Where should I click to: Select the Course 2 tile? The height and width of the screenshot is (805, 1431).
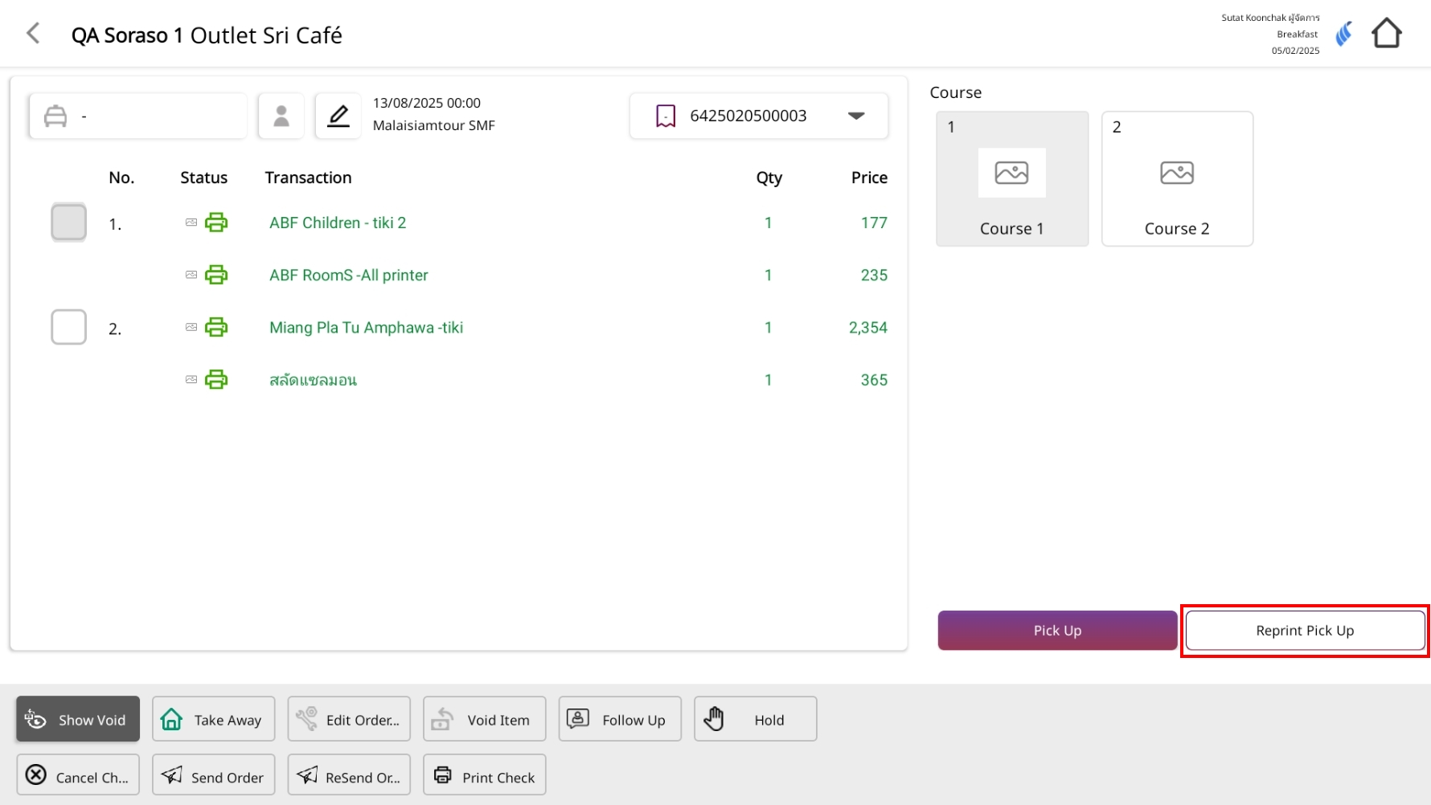[x=1176, y=178]
